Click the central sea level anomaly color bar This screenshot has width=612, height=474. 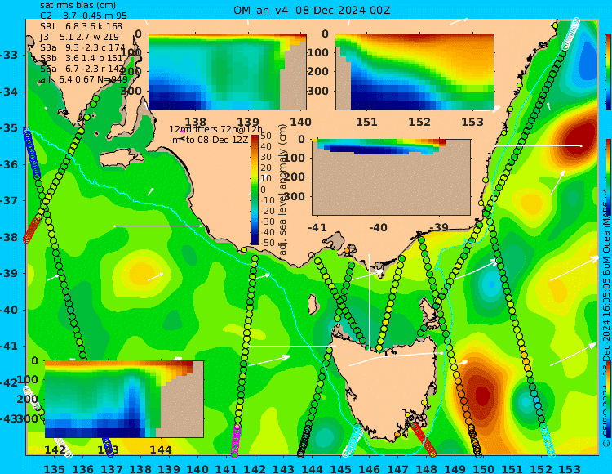tap(255, 190)
